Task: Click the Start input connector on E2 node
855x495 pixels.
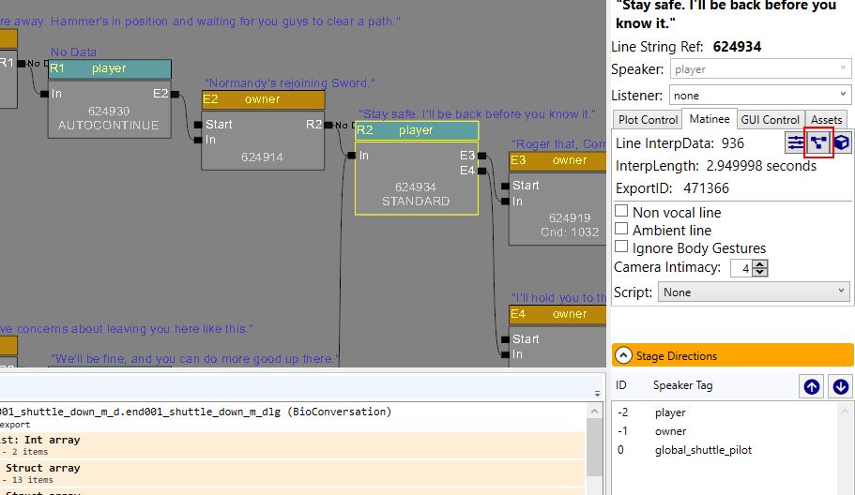Action: point(198,126)
